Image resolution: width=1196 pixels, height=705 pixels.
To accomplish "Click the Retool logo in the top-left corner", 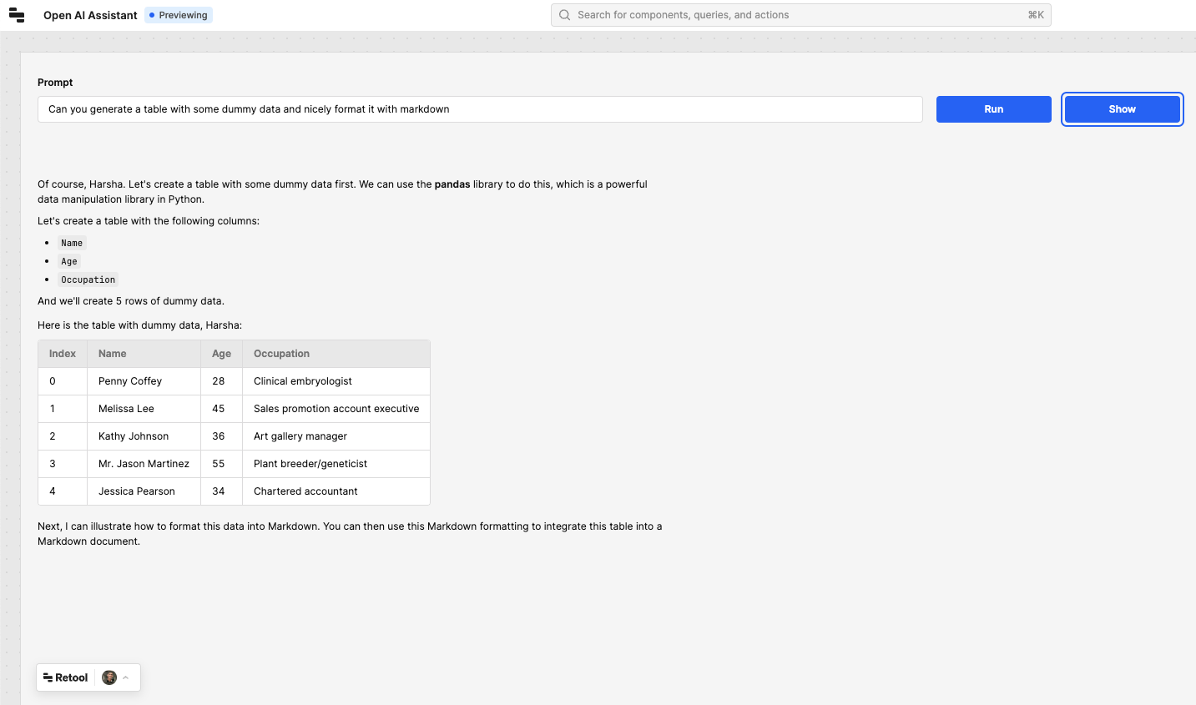I will tap(17, 14).
